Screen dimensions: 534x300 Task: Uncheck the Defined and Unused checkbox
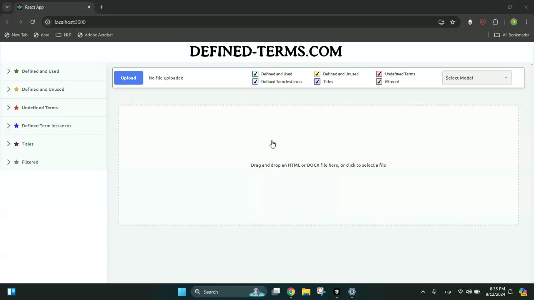317,74
